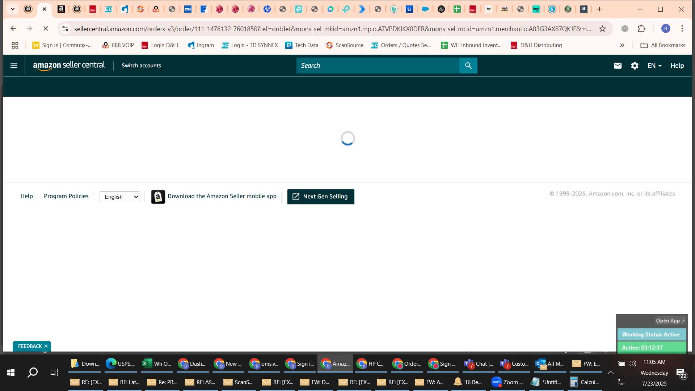695x391 pixels.
Task: Open the Teams Chat taskbar window
Action: pyautogui.click(x=479, y=363)
